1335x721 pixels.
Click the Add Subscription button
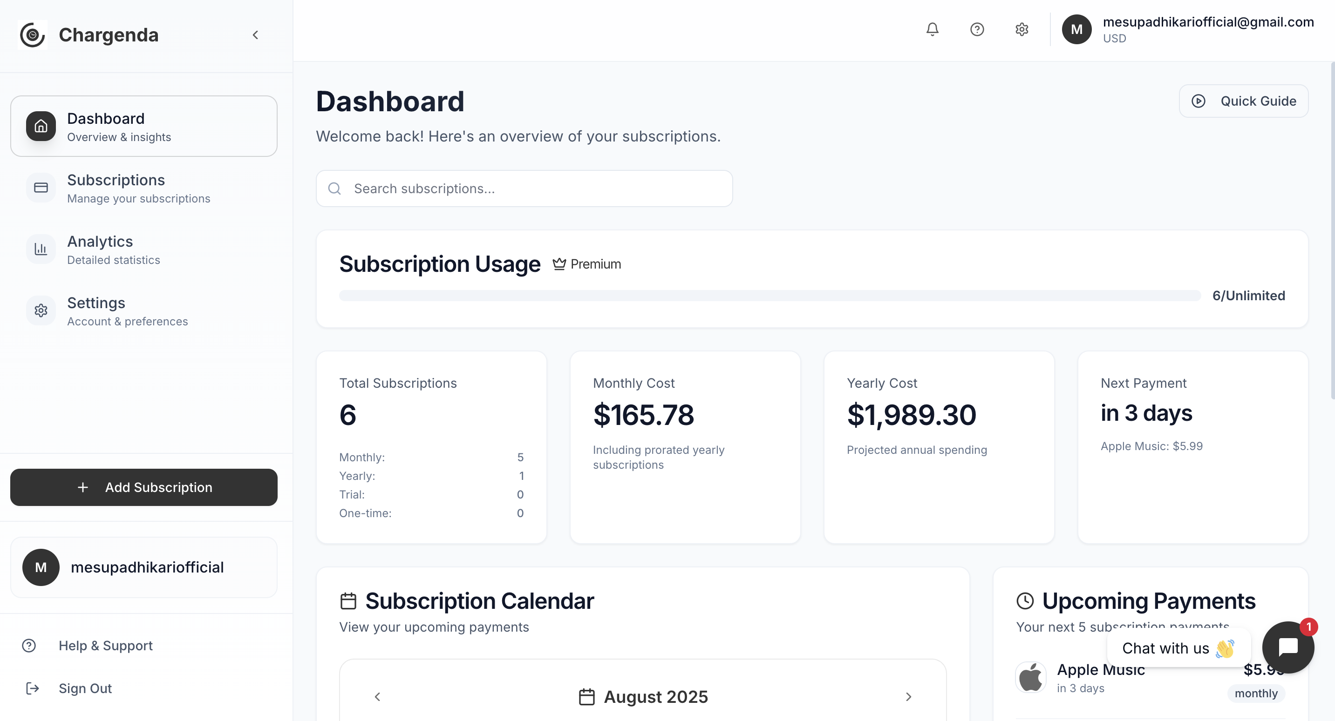click(x=143, y=487)
